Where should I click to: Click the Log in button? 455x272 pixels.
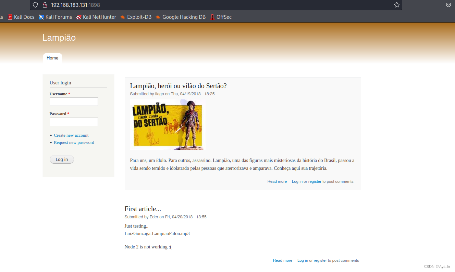[x=62, y=160]
